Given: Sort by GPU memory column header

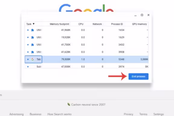Looking at the screenshot, I should (139, 24).
